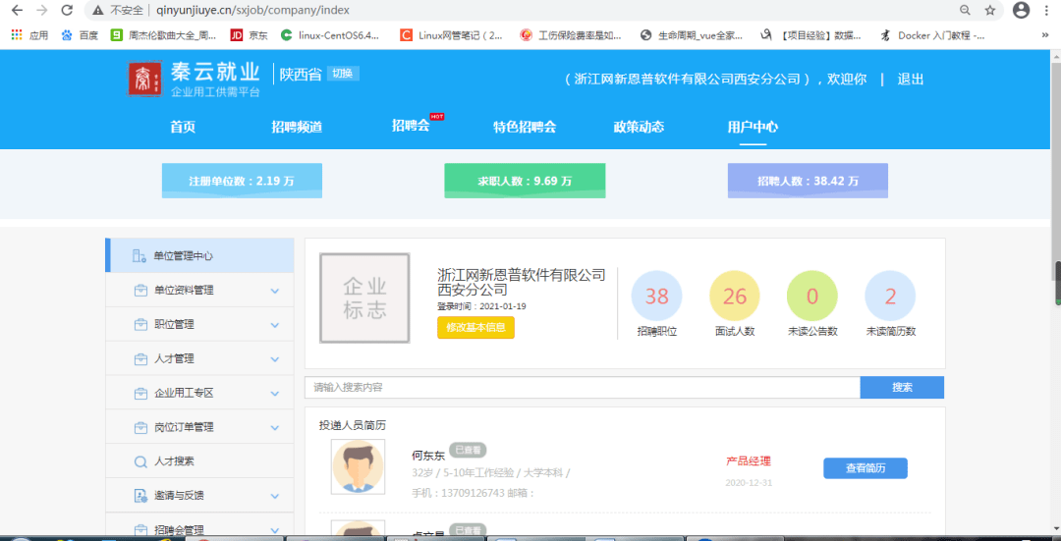Click the 单位管理中心 building icon
This screenshot has width=1061, height=541.
[x=140, y=255]
